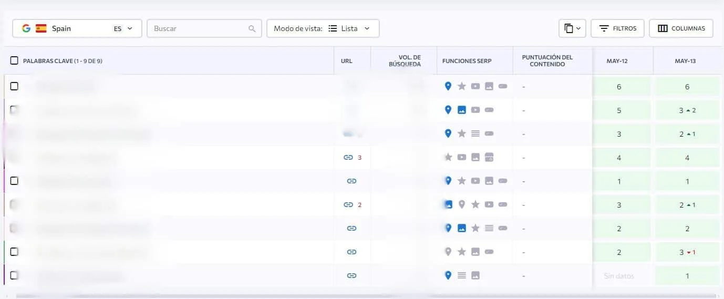Sort by the PALABRAS CLAVE column header
Image resolution: width=724 pixels, height=299 pixels.
pos(63,61)
